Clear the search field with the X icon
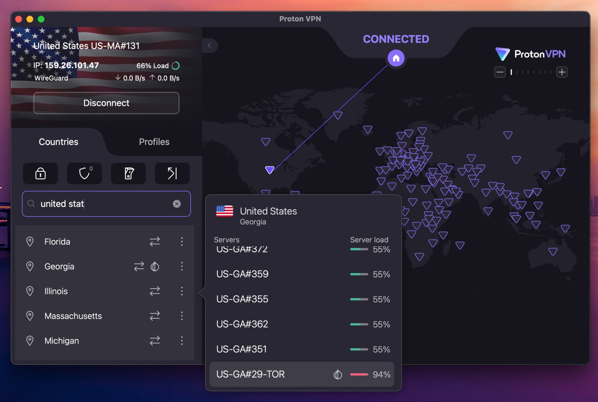598x402 pixels. point(177,204)
